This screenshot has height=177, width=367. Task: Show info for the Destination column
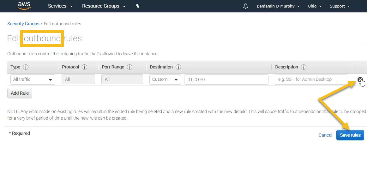pos(178,67)
